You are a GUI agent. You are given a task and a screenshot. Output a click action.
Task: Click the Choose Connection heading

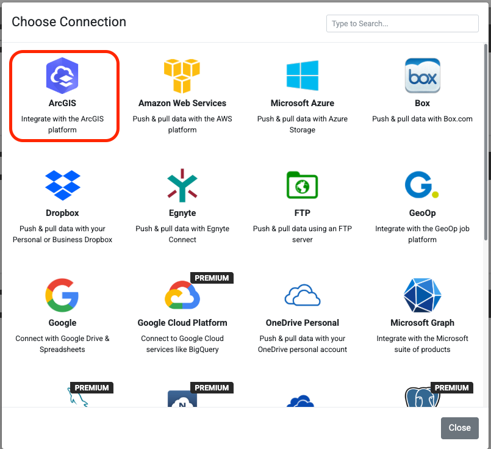tap(69, 22)
